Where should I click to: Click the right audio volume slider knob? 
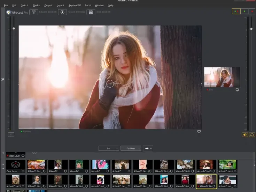[x=251, y=29]
